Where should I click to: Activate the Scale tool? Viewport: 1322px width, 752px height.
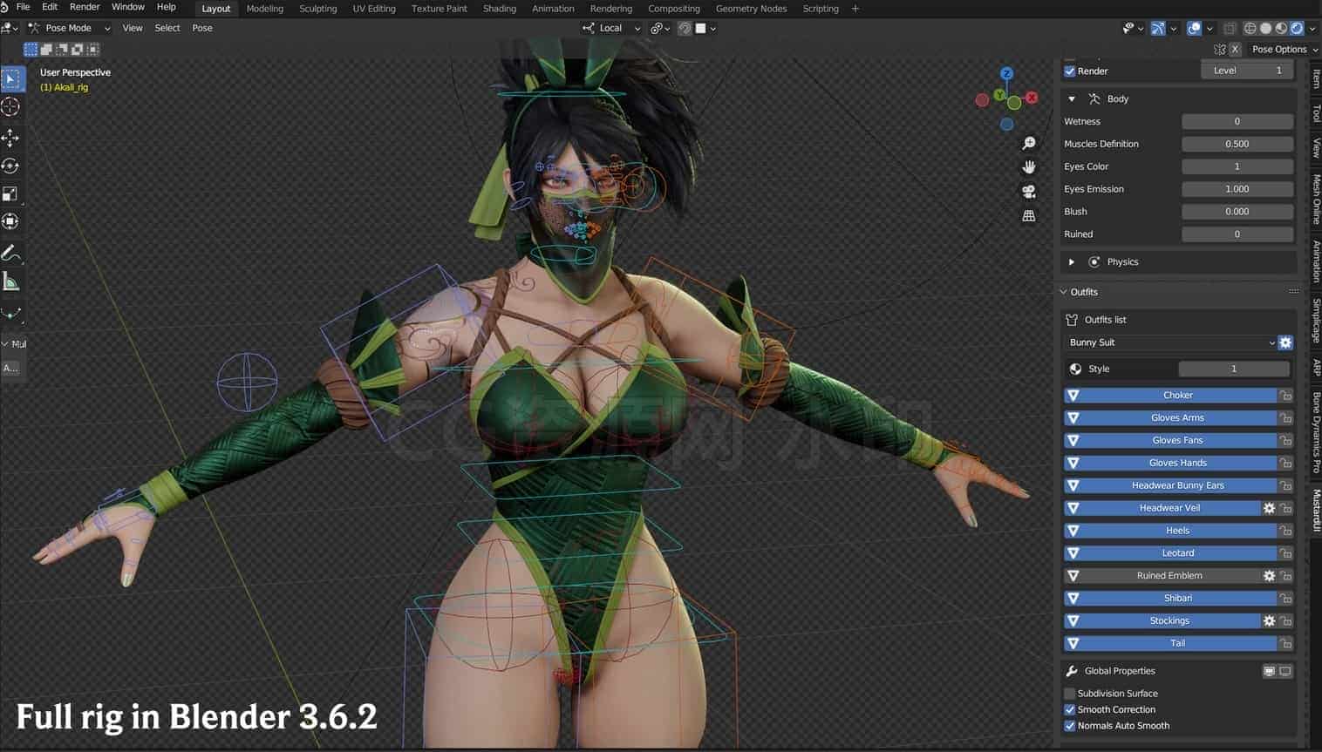pyautogui.click(x=11, y=193)
